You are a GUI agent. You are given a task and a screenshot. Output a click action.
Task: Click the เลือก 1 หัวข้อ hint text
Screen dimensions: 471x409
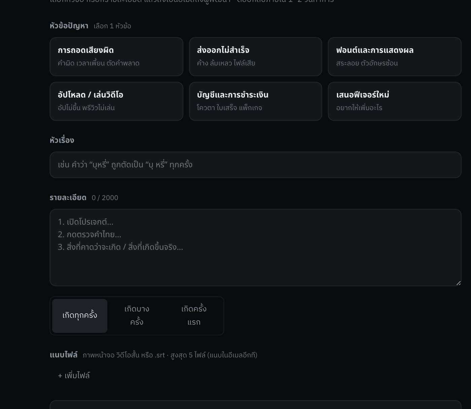point(112,26)
